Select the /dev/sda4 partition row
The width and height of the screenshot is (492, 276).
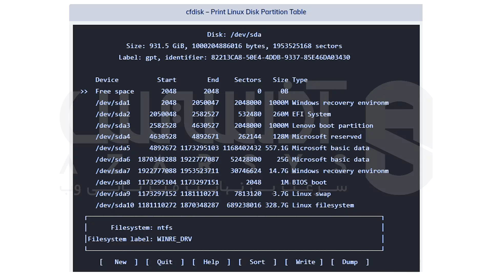228,137
